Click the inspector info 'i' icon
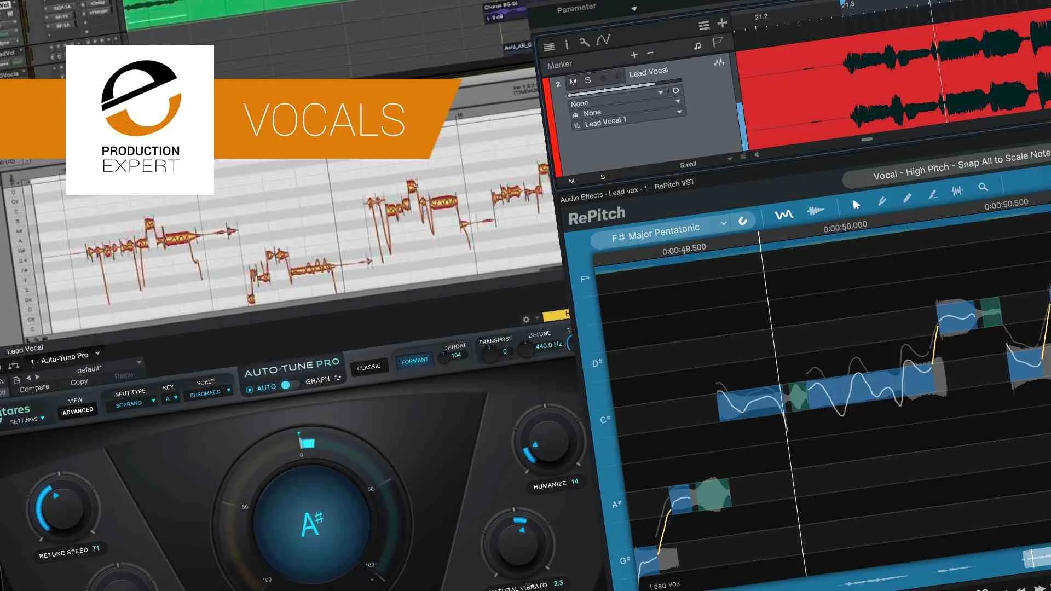The width and height of the screenshot is (1051, 591). click(567, 45)
